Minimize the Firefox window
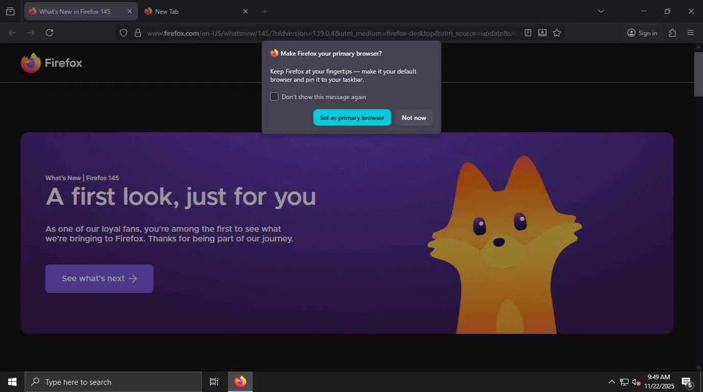This screenshot has height=392, width=703. click(x=644, y=11)
